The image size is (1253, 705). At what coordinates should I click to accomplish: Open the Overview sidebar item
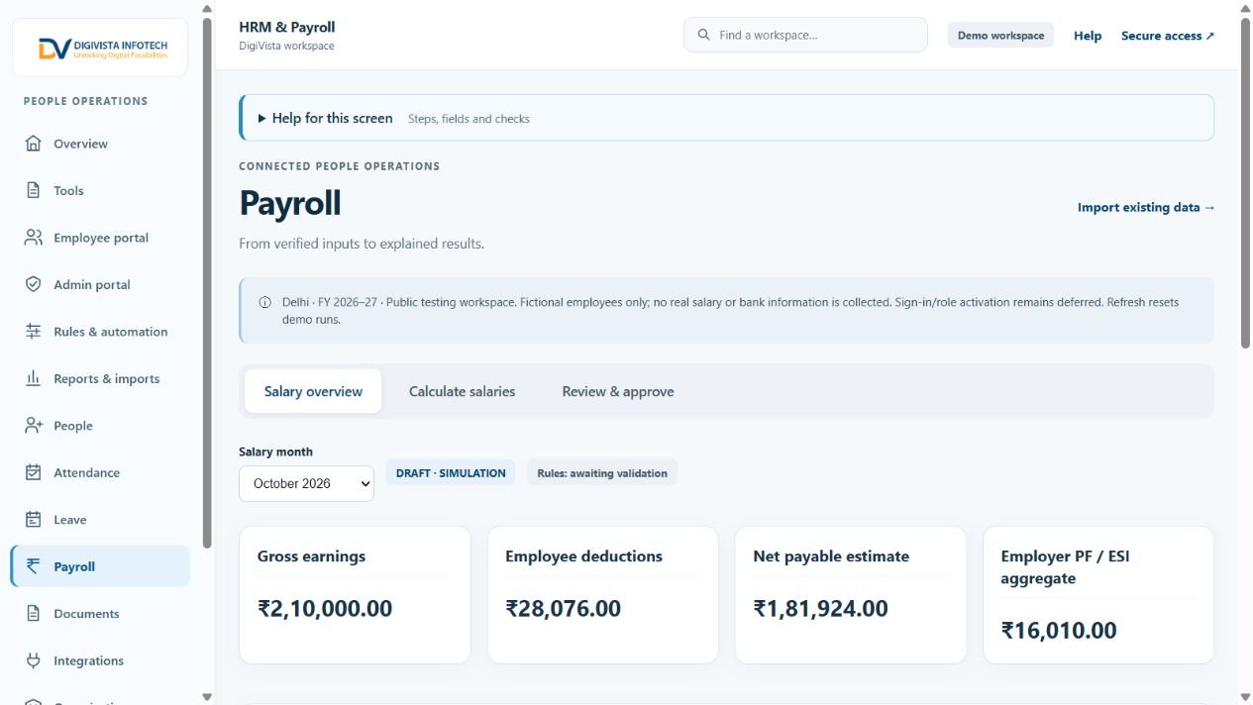(100, 144)
